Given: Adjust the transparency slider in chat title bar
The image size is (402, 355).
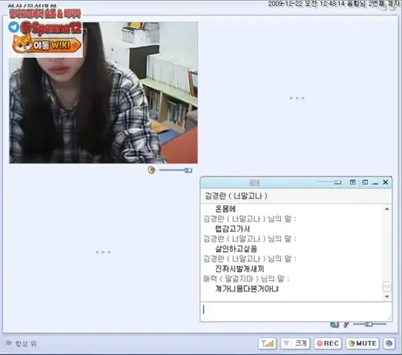Looking at the screenshot, I should [x=329, y=182].
